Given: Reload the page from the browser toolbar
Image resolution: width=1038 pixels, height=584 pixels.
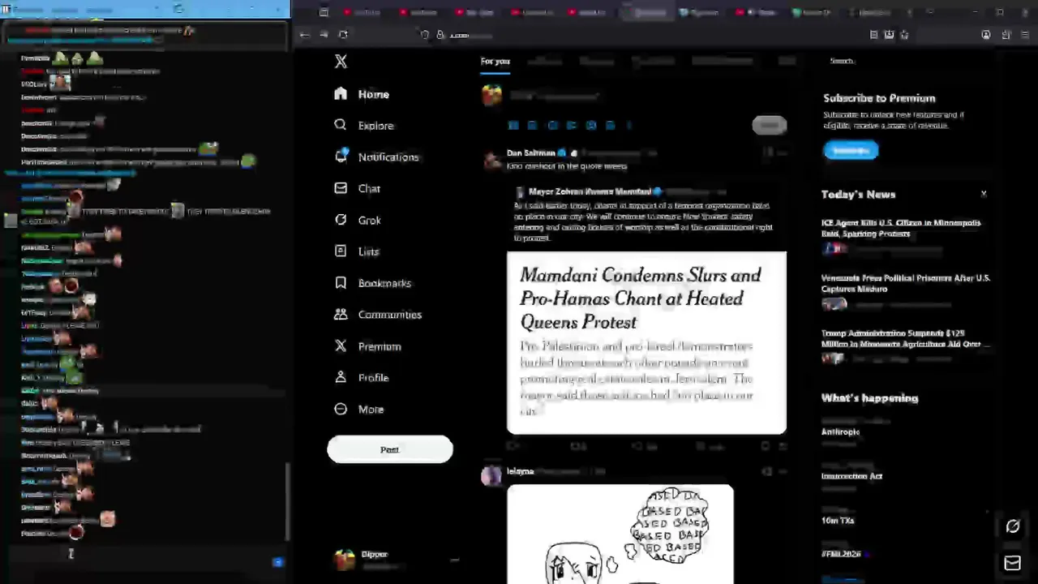Looking at the screenshot, I should coord(343,35).
